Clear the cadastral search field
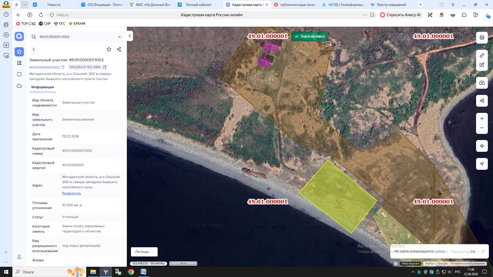This screenshot has height=277, width=493. click(120, 37)
